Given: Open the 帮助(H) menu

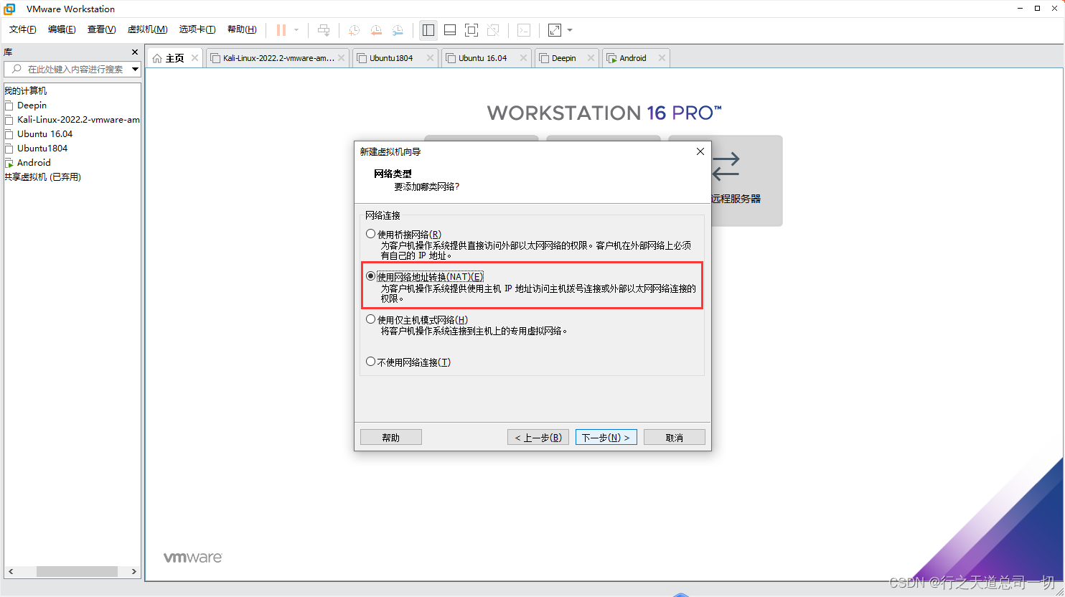Looking at the screenshot, I should [x=242, y=29].
